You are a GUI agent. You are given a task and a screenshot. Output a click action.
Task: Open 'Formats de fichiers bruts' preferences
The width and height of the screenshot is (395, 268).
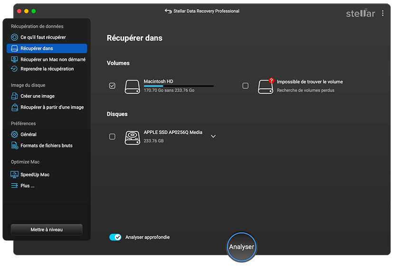click(47, 146)
